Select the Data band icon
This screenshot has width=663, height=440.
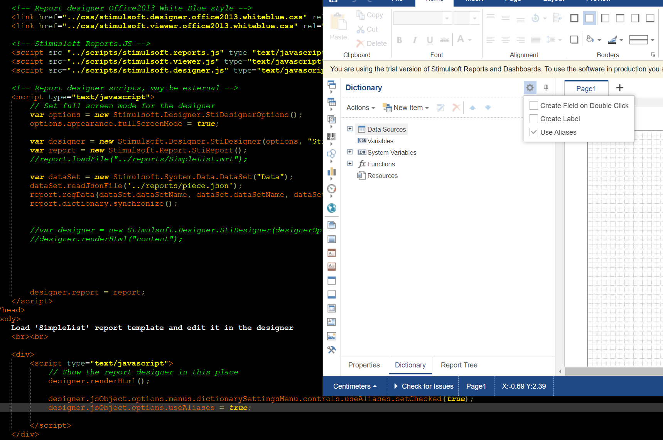[332, 308]
